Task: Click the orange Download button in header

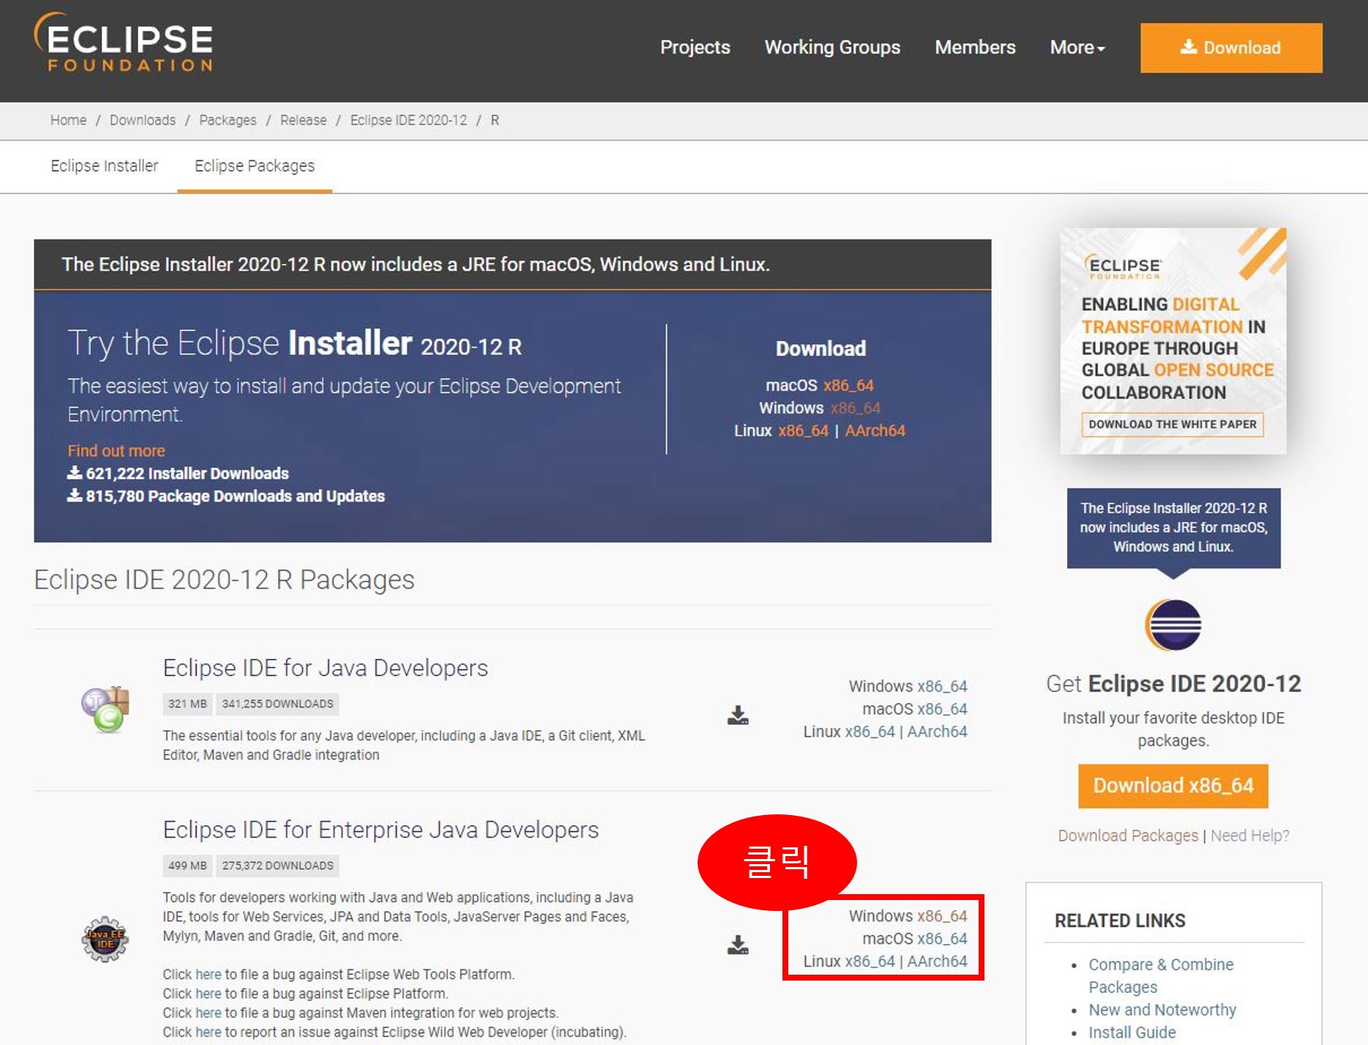Action: (x=1231, y=48)
